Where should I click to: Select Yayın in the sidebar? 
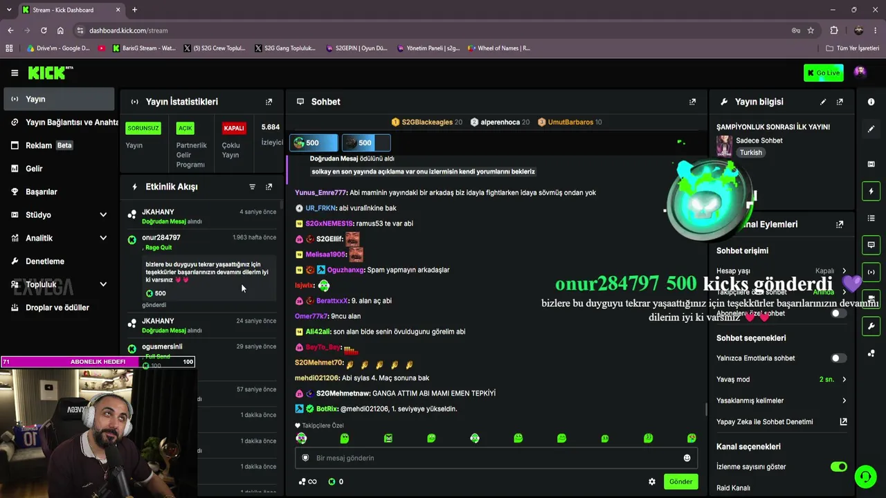click(59, 99)
